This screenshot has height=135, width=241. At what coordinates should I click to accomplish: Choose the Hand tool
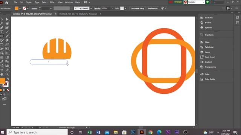pyautogui.click(x=2, y=74)
